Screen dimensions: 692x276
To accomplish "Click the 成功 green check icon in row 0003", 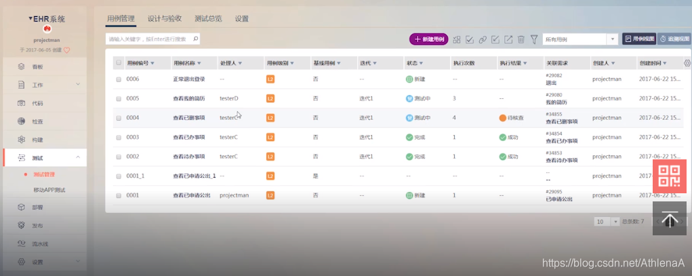I will [502, 138].
